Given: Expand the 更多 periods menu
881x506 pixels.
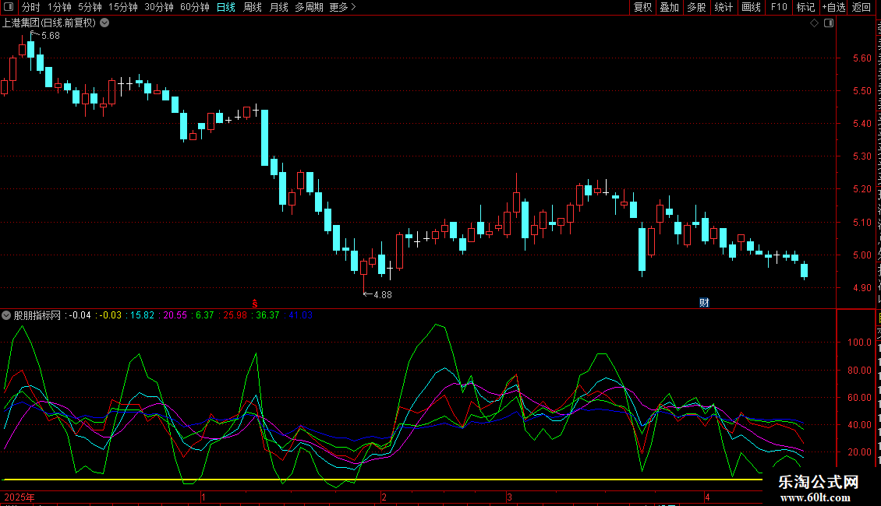Looking at the screenshot, I should tap(342, 7).
